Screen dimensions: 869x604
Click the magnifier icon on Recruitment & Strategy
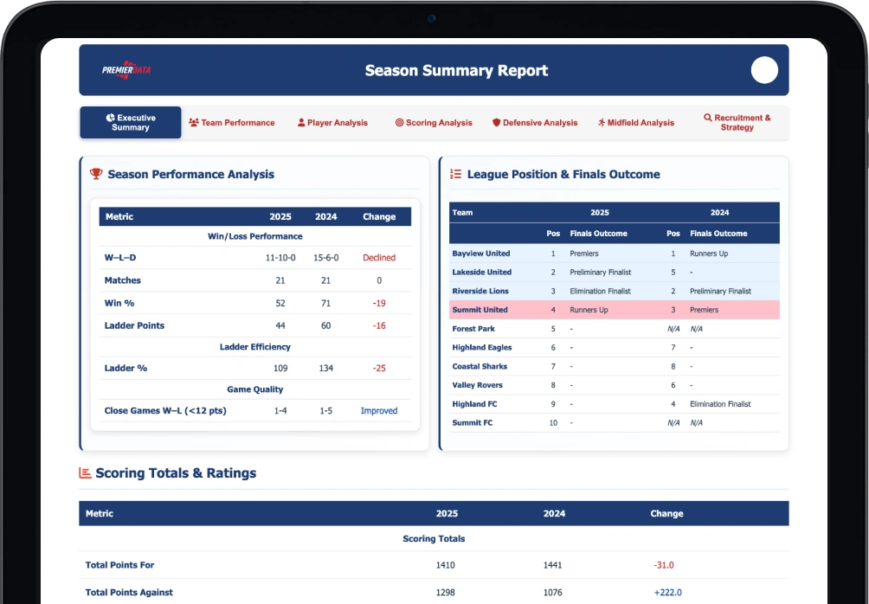click(708, 118)
